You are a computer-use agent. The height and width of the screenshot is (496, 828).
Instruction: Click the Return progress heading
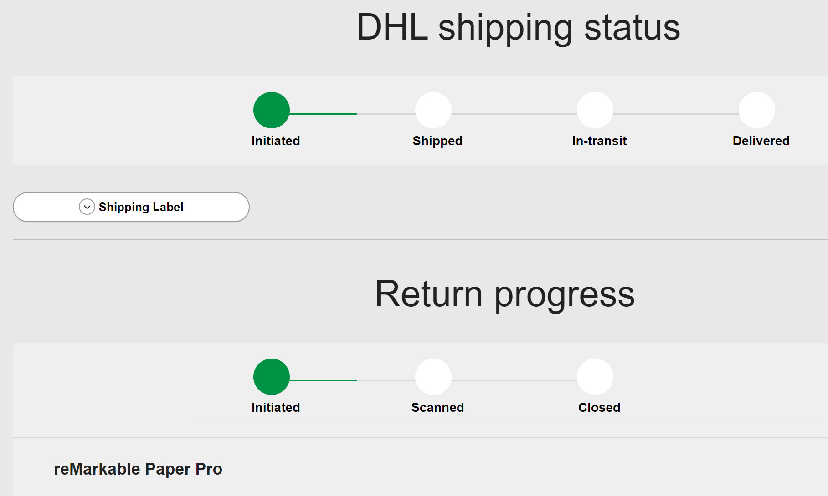(504, 295)
